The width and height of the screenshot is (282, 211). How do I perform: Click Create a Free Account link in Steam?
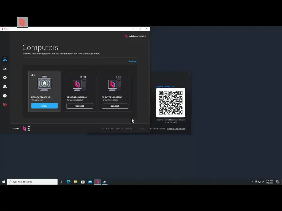click(x=176, y=129)
